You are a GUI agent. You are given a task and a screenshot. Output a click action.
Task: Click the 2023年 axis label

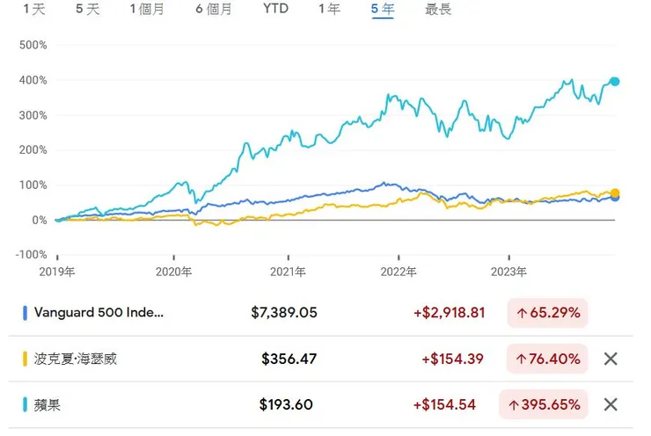pos(508,272)
